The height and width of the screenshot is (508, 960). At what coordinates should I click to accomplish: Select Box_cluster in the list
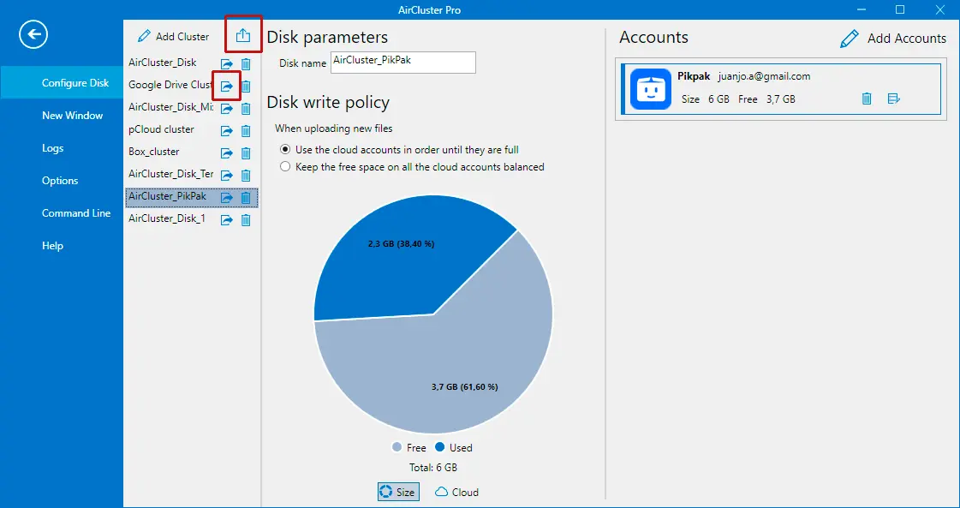153,152
